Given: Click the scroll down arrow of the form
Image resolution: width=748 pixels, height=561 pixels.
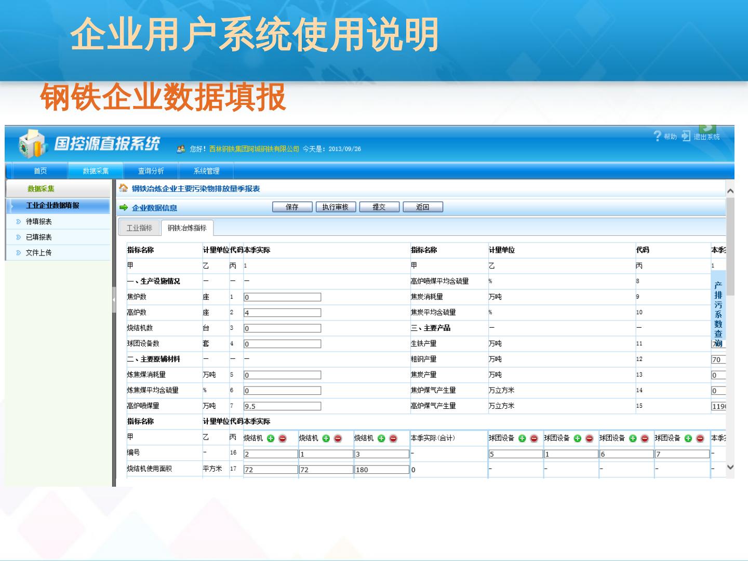Looking at the screenshot, I should (730, 466).
